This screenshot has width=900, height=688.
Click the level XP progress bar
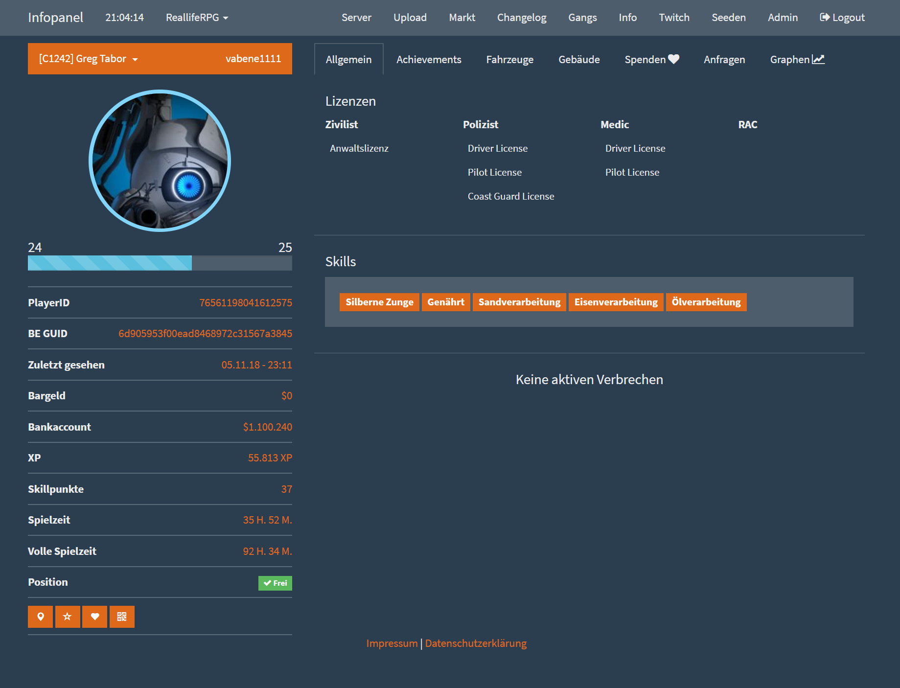coord(160,263)
